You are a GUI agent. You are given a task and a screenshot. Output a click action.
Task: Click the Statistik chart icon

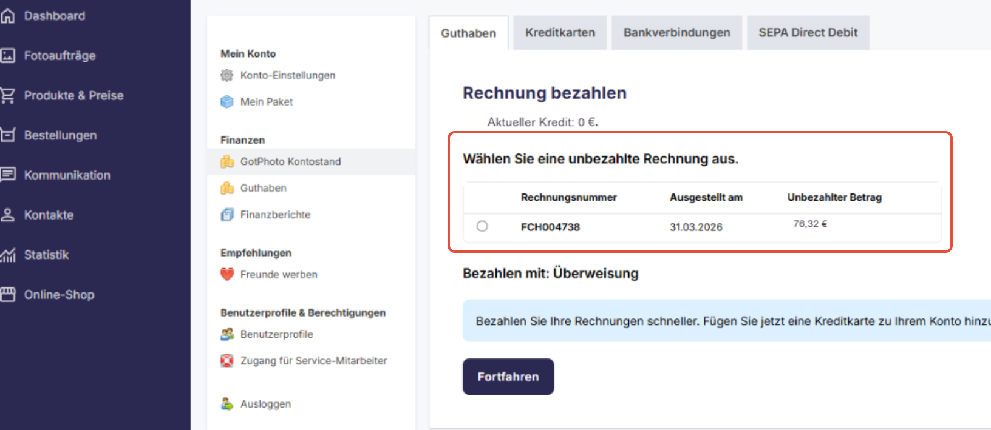(x=7, y=255)
